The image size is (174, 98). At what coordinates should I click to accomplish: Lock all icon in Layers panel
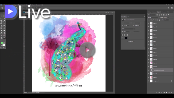(159, 20)
